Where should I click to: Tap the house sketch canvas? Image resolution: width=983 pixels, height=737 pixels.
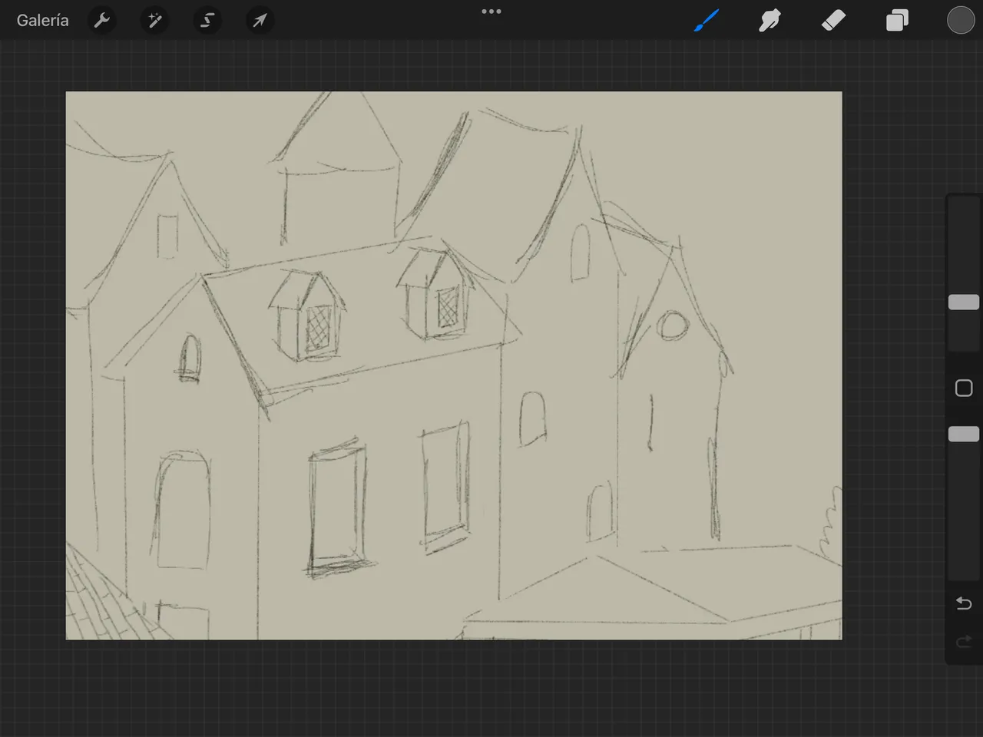(x=454, y=365)
